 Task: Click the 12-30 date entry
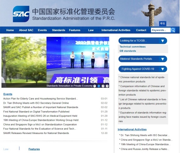point(104,133)
